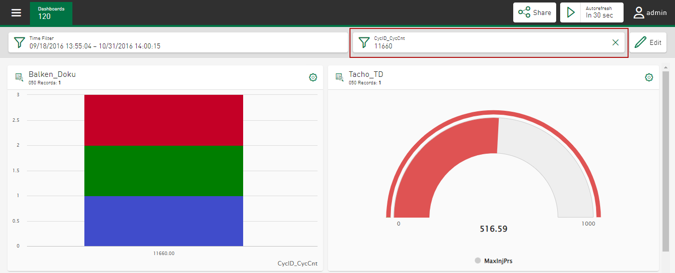The height and width of the screenshot is (273, 675).
Task: Click the Balken_Doku data inspect icon
Action: coord(19,77)
